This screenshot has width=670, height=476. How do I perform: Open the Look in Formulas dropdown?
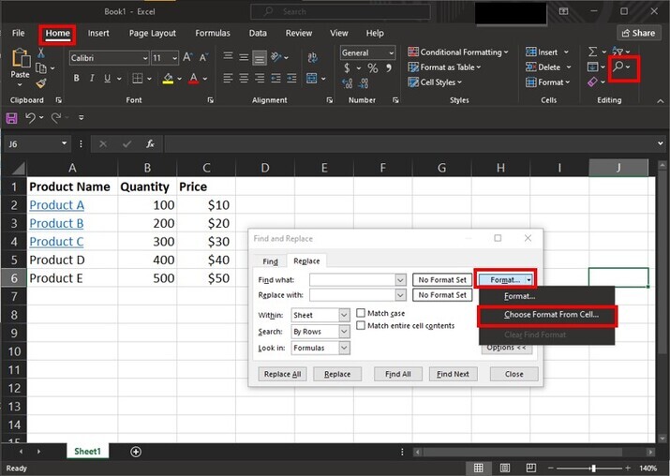pyautogui.click(x=320, y=348)
